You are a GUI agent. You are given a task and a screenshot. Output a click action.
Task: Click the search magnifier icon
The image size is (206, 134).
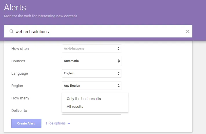[12, 31]
